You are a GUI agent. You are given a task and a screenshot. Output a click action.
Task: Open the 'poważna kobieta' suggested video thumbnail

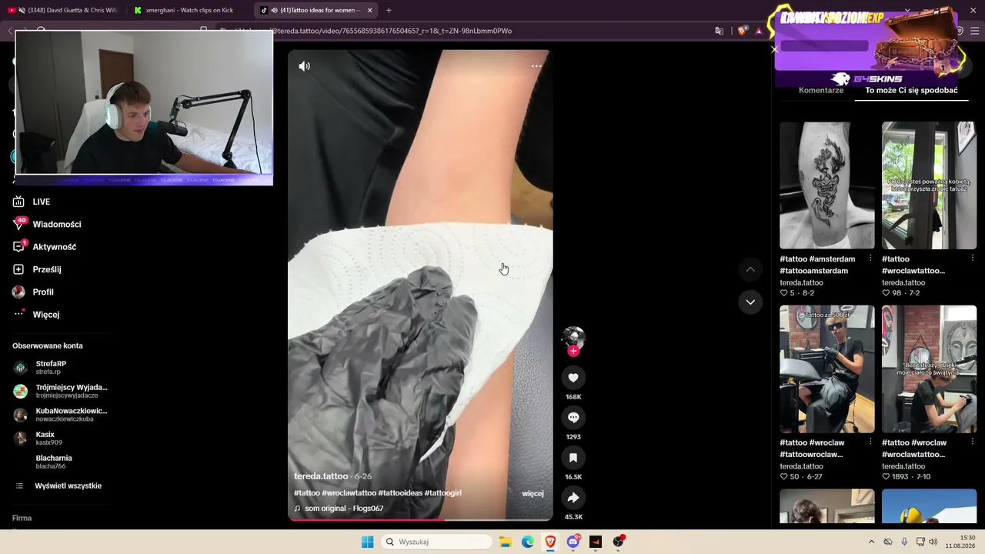click(929, 185)
